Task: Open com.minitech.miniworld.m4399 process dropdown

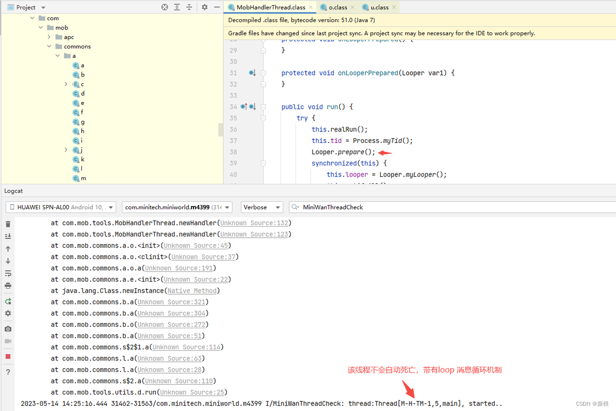Action: [177, 207]
